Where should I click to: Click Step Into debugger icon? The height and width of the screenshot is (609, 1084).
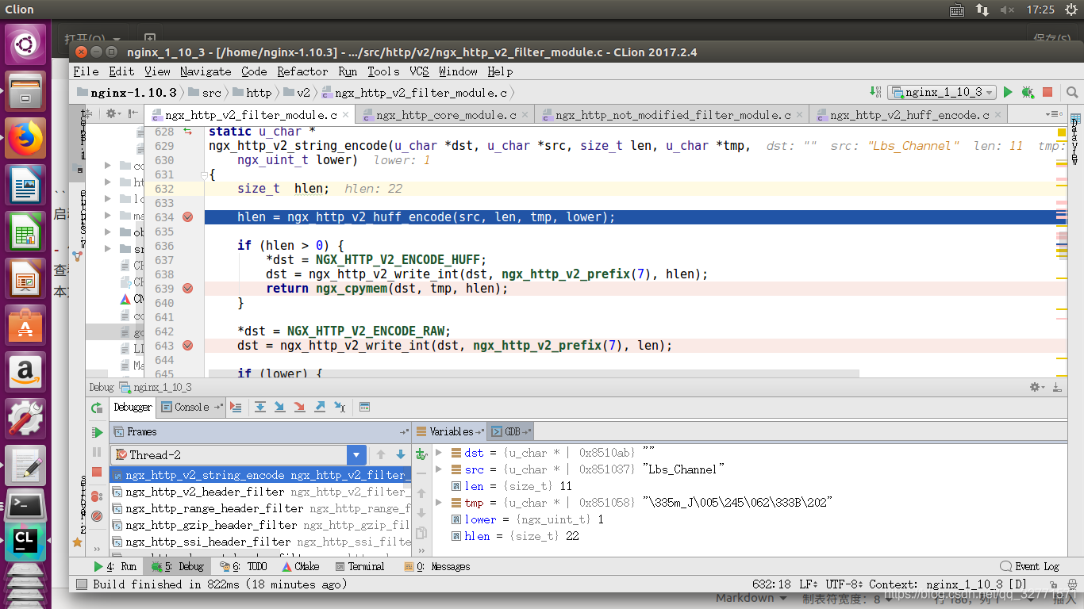(x=279, y=407)
